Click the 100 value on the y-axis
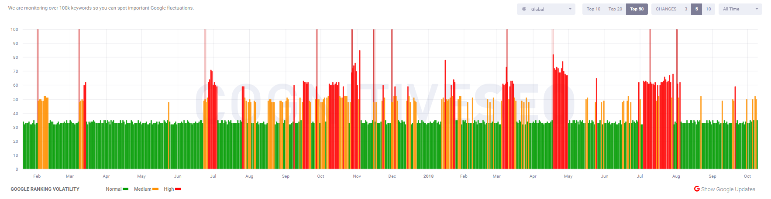The width and height of the screenshot is (771, 199). click(x=14, y=30)
